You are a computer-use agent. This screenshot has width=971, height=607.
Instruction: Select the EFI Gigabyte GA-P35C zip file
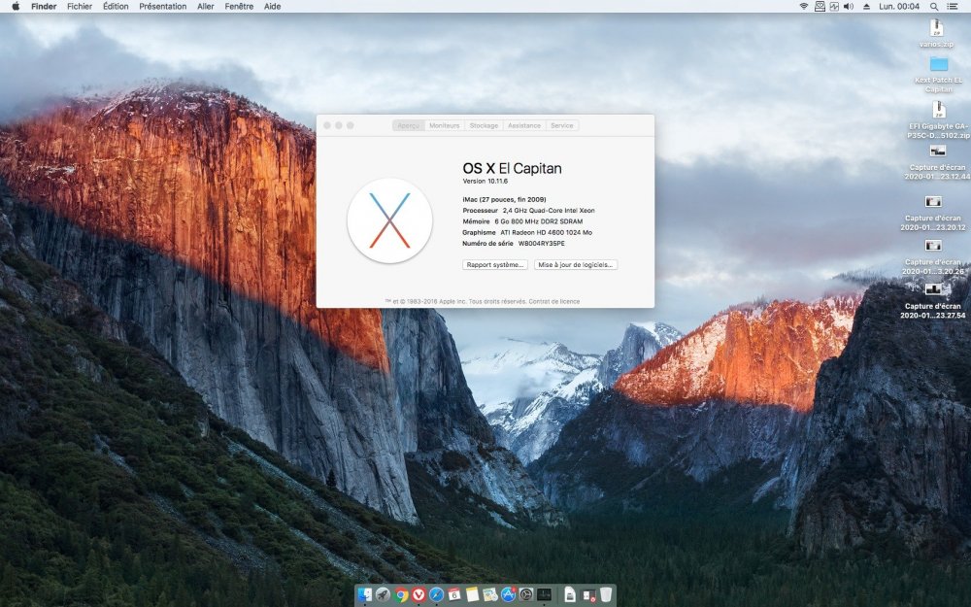(x=939, y=119)
